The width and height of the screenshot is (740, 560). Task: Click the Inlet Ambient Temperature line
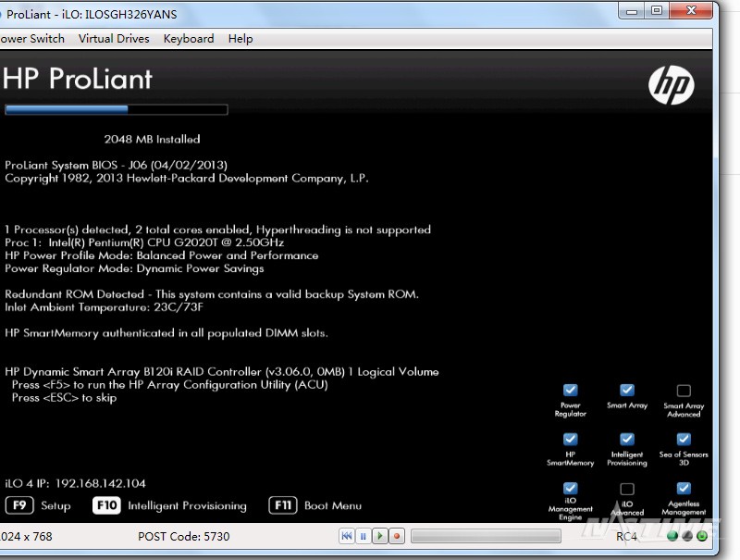[104, 307]
